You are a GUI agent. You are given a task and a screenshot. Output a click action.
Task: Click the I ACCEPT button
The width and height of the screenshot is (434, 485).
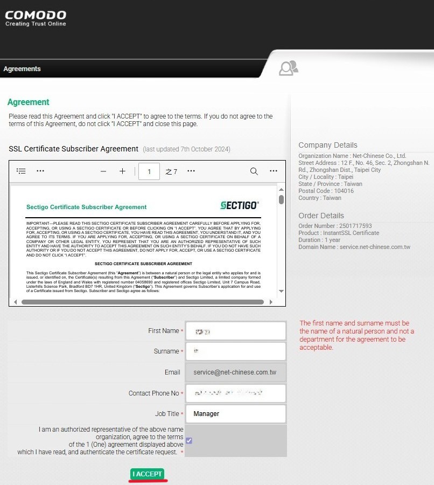tap(147, 474)
